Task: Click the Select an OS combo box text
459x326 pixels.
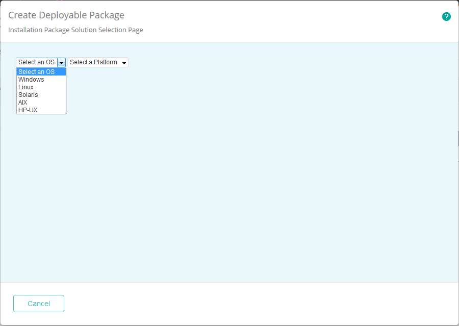Action: pyautogui.click(x=36, y=62)
